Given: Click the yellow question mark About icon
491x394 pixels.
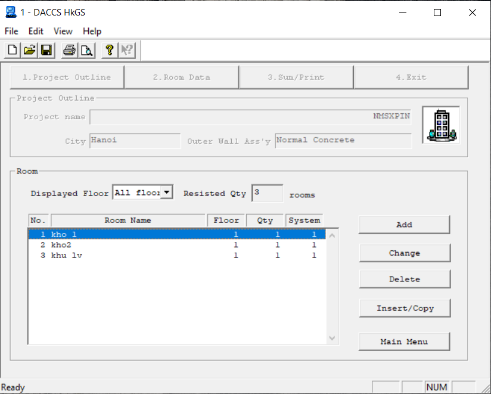Looking at the screenshot, I should (x=110, y=51).
